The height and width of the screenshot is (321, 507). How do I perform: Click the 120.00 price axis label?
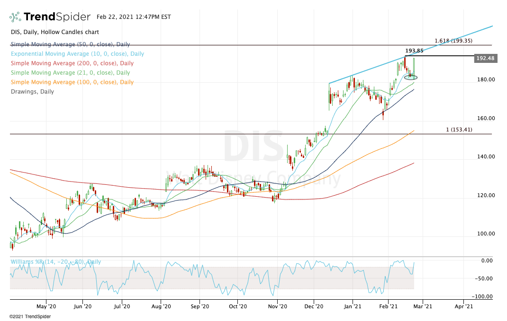(486, 195)
